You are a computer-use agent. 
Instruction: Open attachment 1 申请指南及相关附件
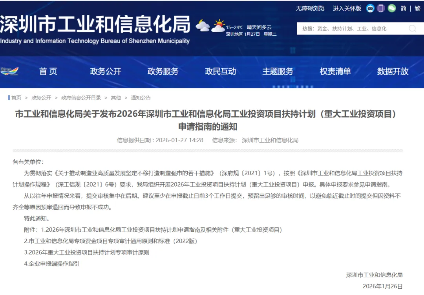click(162, 230)
